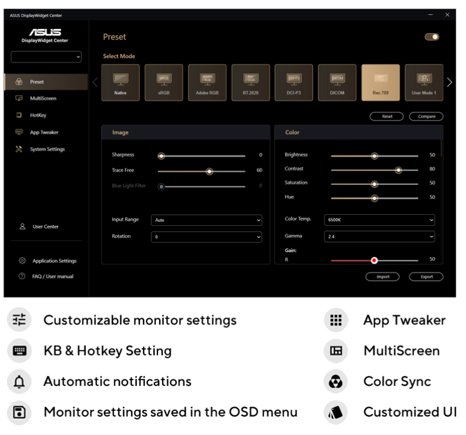This screenshot has width=466, height=435.
Task: Go to the MultiScreen section
Action: [43, 99]
